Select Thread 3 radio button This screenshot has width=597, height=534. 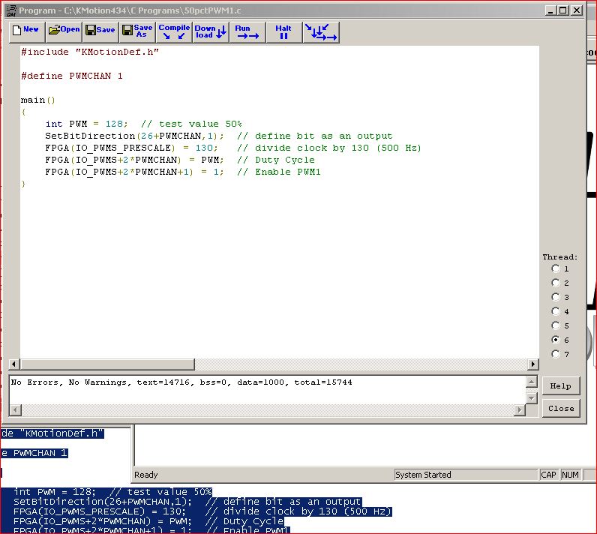(556, 297)
